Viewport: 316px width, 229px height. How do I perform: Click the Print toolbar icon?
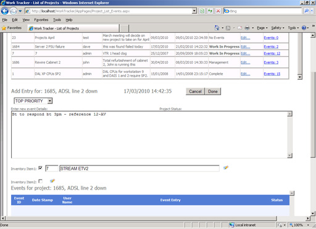pyautogui.click(x=247, y=28)
